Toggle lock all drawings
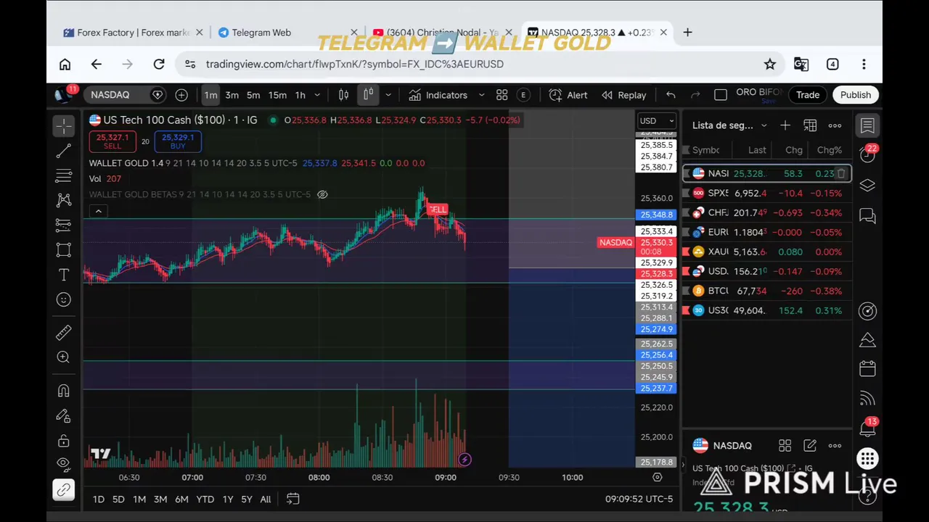The height and width of the screenshot is (522, 929). click(64, 441)
